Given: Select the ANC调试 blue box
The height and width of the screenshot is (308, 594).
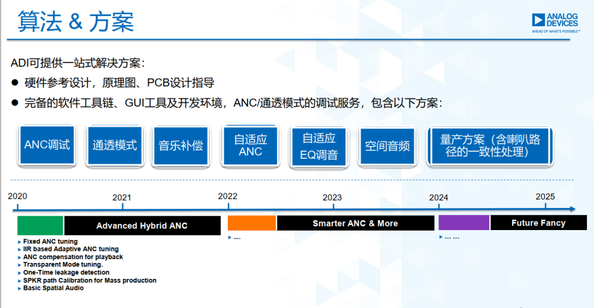Looking at the screenshot, I should point(47,145).
